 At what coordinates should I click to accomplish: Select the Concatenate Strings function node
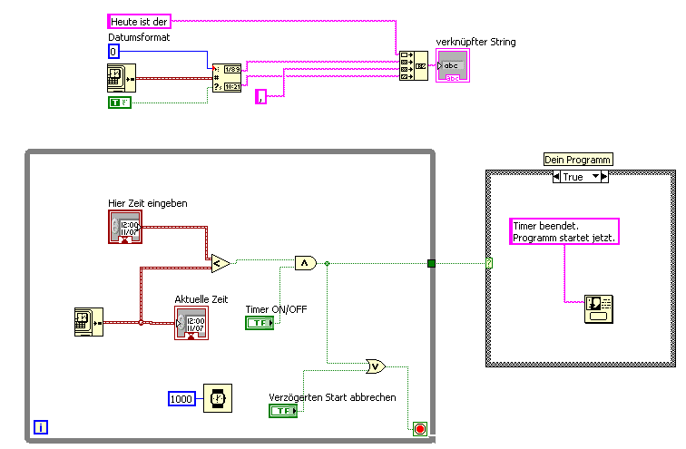pos(414,65)
